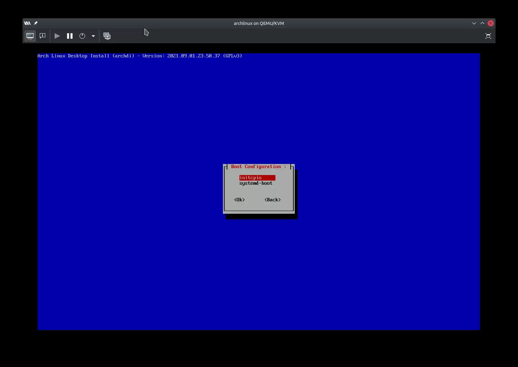The height and width of the screenshot is (367, 518).
Task: Click the window title 'archlinux on QEMU/KVM'
Action: point(259,23)
